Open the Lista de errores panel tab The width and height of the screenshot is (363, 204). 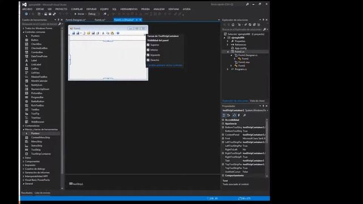(42, 193)
